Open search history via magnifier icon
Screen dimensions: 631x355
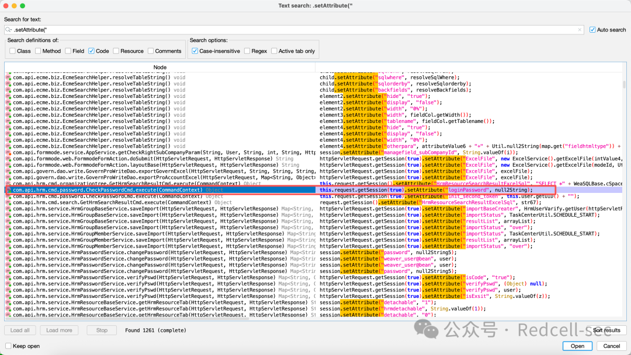point(8,30)
